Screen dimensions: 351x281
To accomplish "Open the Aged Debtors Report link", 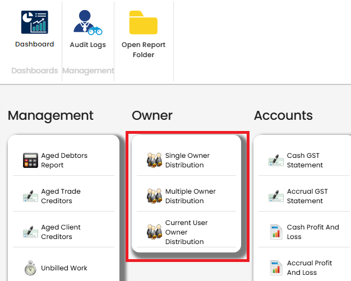I will [x=64, y=161].
